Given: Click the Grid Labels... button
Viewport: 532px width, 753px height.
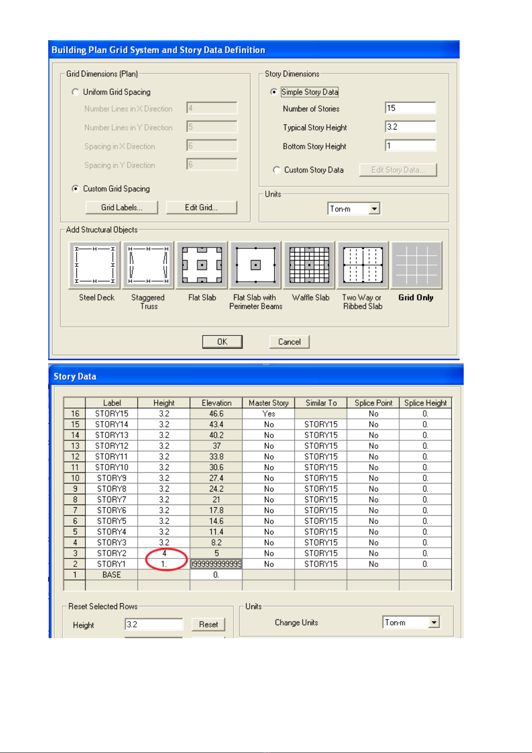Looking at the screenshot, I should (x=121, y=207).
